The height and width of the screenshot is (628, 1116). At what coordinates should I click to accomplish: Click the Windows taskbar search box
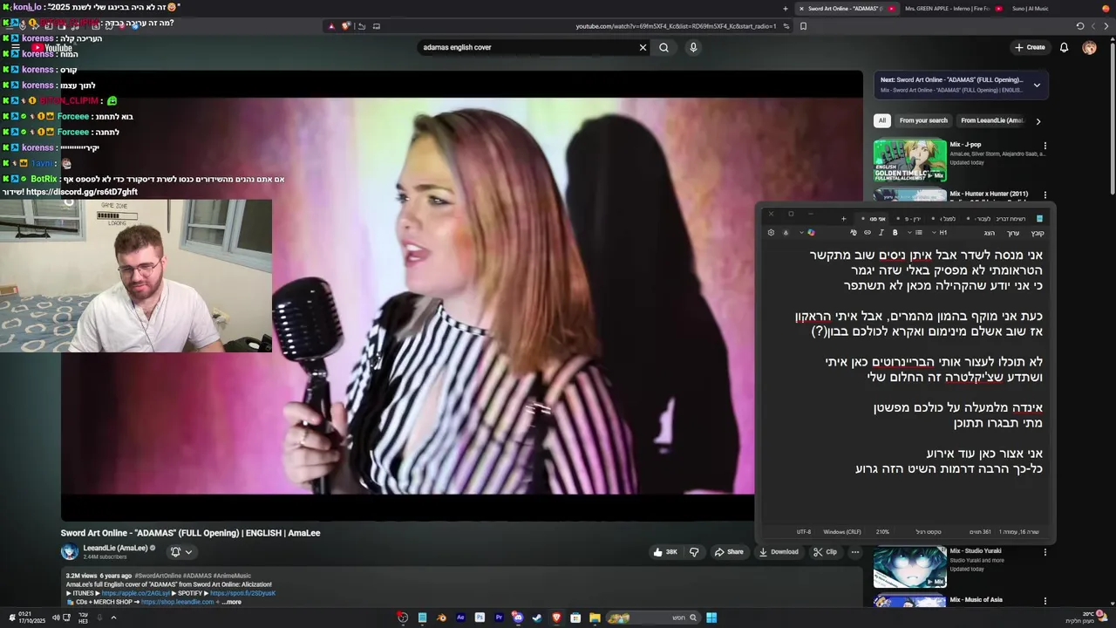[x=655, y=618]
